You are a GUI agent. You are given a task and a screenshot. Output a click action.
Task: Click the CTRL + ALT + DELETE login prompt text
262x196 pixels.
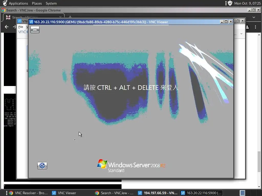pyautogui.click(x=131, y=88)
